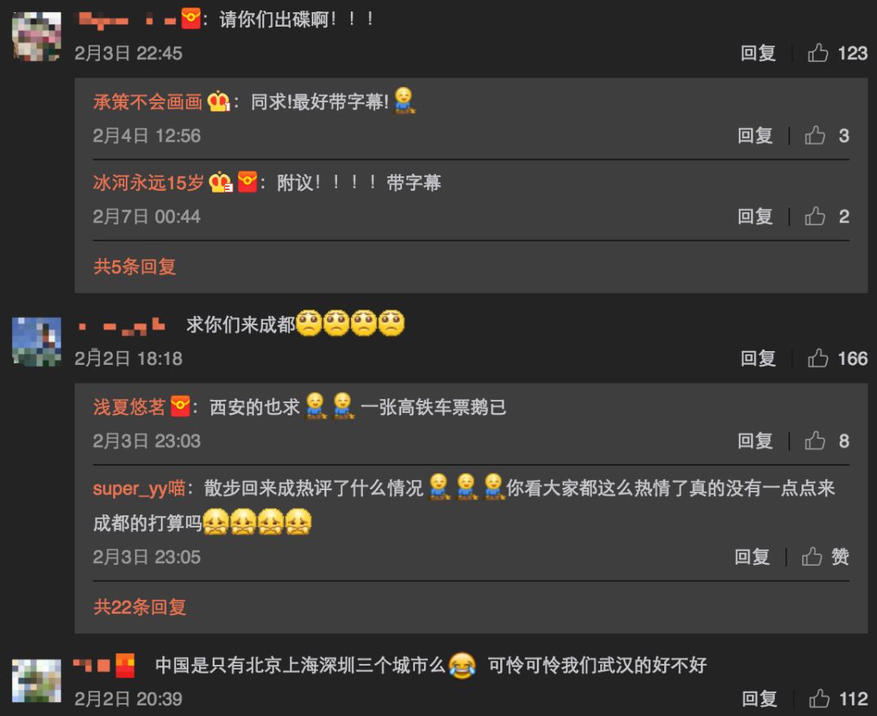
Task: Open 浅夏悠茗's profile link
Action: tap(130, 407)
